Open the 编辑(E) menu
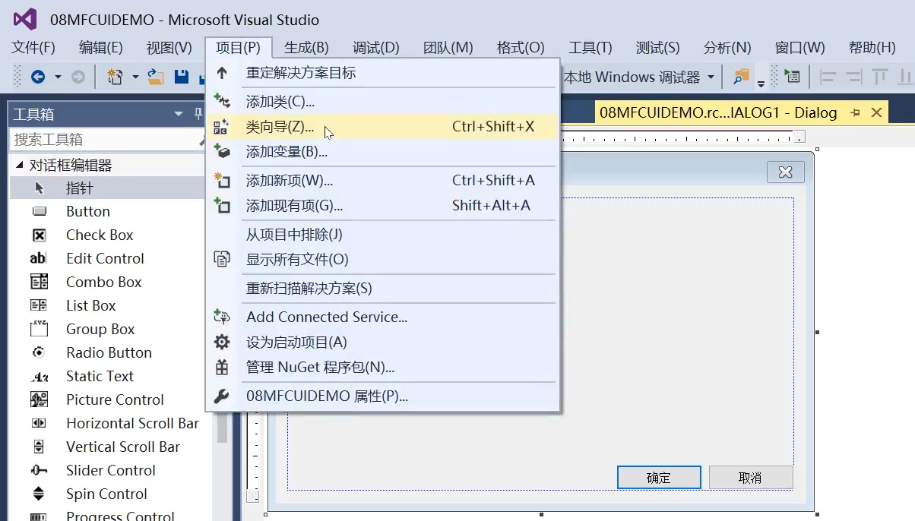This screenshot has width=915, height=521. [101, 47]
